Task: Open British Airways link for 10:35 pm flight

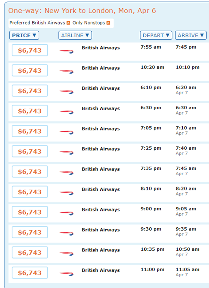Action: pyautogui.click(x=101, y=250)
